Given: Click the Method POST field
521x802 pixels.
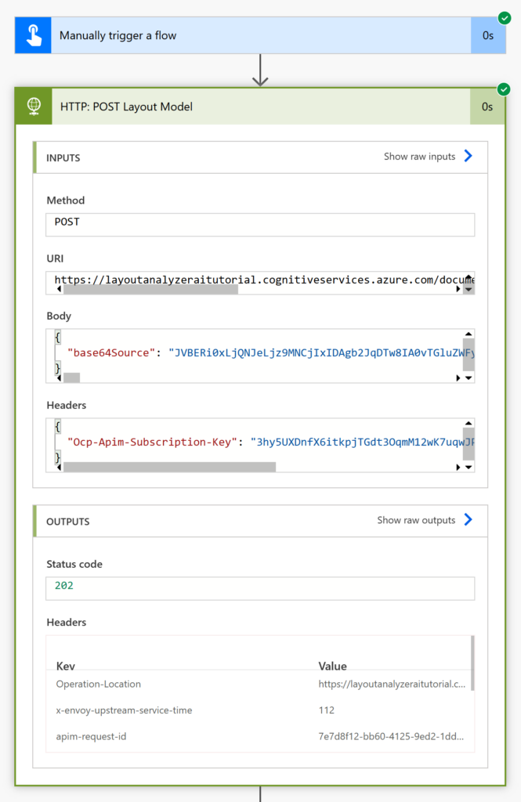Looking at the screenshot, I should 260,225.
